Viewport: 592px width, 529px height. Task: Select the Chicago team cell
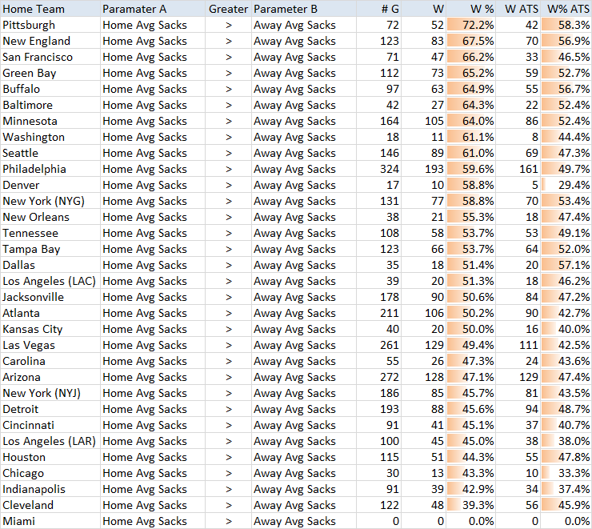pos(50,473)
